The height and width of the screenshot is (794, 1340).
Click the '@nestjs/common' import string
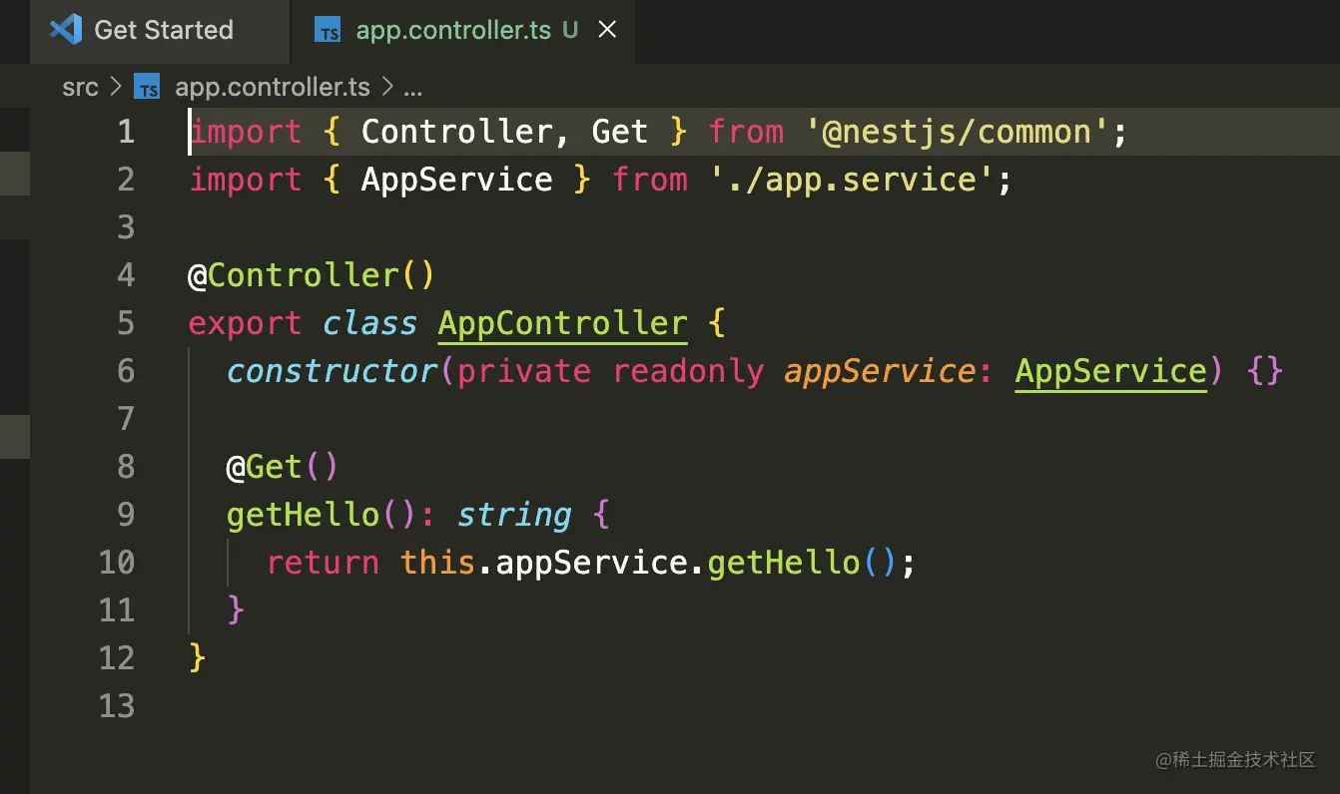point(957,132)
